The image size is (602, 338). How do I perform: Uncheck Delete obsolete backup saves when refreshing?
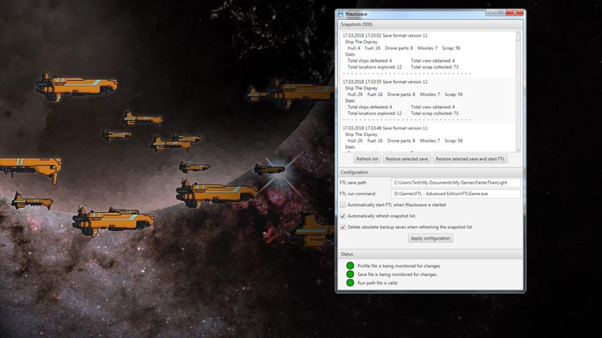click(343, 227)
